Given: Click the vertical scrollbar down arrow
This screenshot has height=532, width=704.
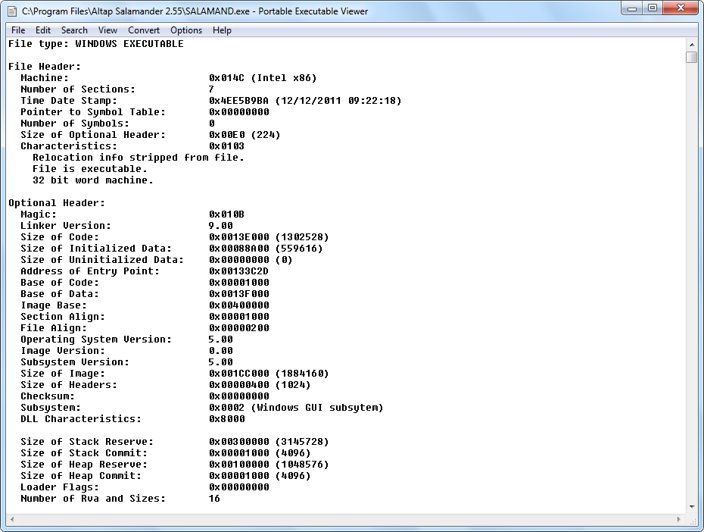Looking at the screenshot, I should point(691,506).
